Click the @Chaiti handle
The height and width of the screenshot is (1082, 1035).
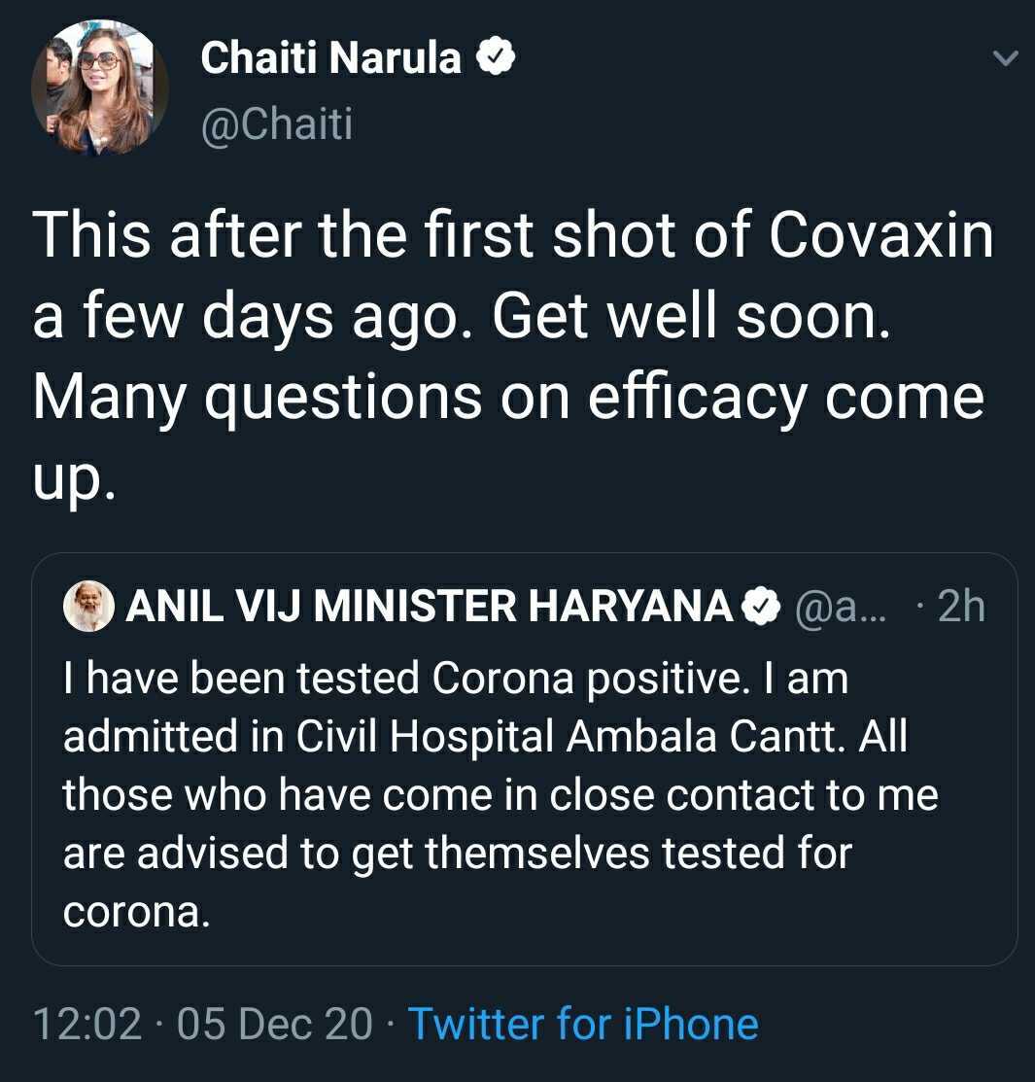[x=276, y=124]
